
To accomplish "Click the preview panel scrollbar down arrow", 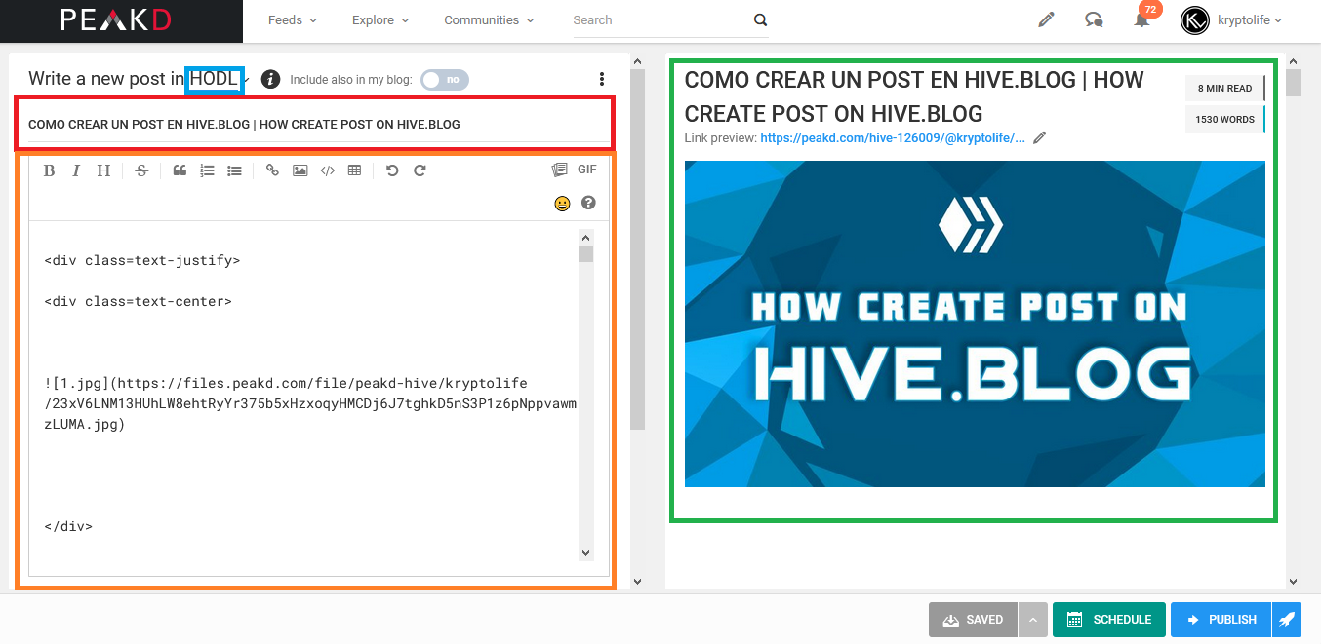I will tap(1293, 582).
